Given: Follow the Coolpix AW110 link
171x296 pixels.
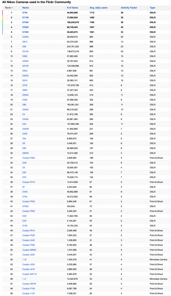Looking at the screenshot, I should [x=30, y=274].
